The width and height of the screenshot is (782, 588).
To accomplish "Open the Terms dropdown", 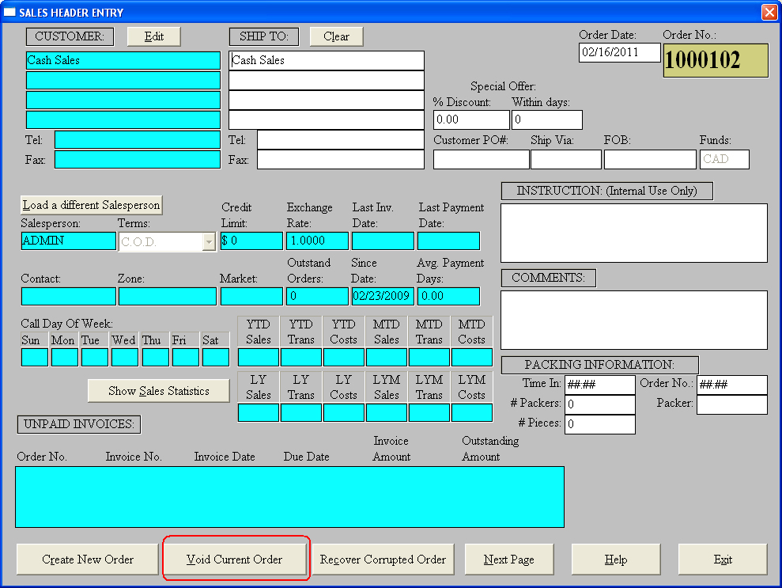I will (209, 242).
